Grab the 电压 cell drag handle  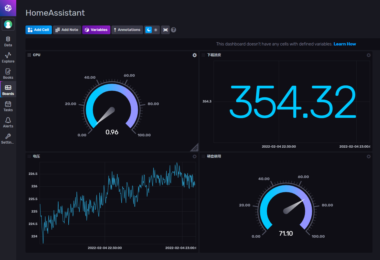pos(29,156)
